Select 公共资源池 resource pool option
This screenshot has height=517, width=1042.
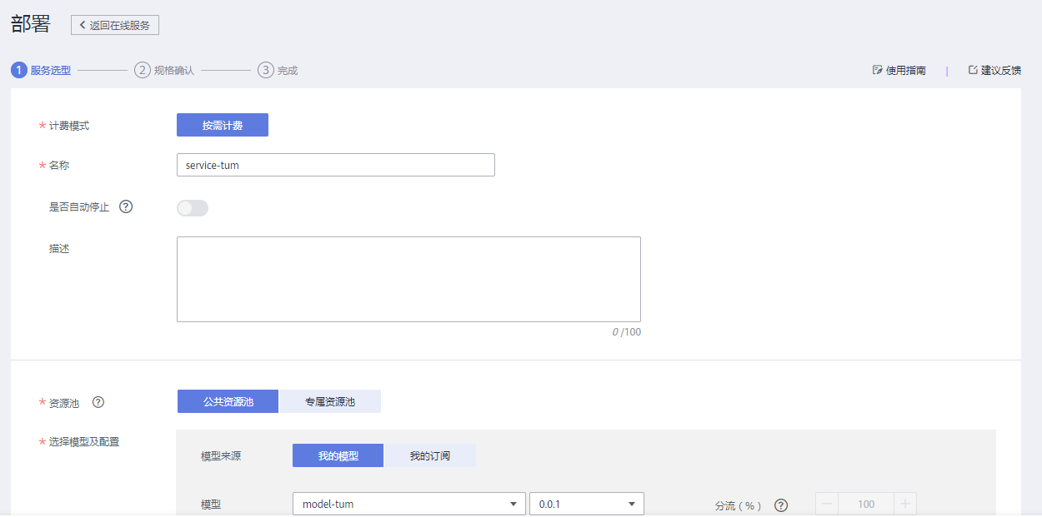[228, 401]
